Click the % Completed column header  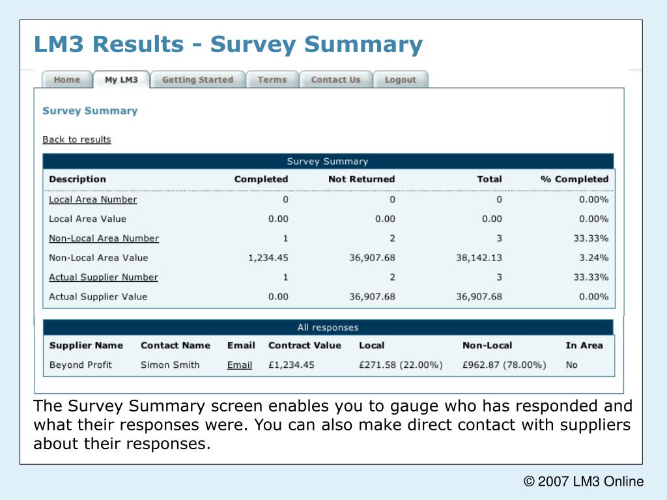pos(575,179)
